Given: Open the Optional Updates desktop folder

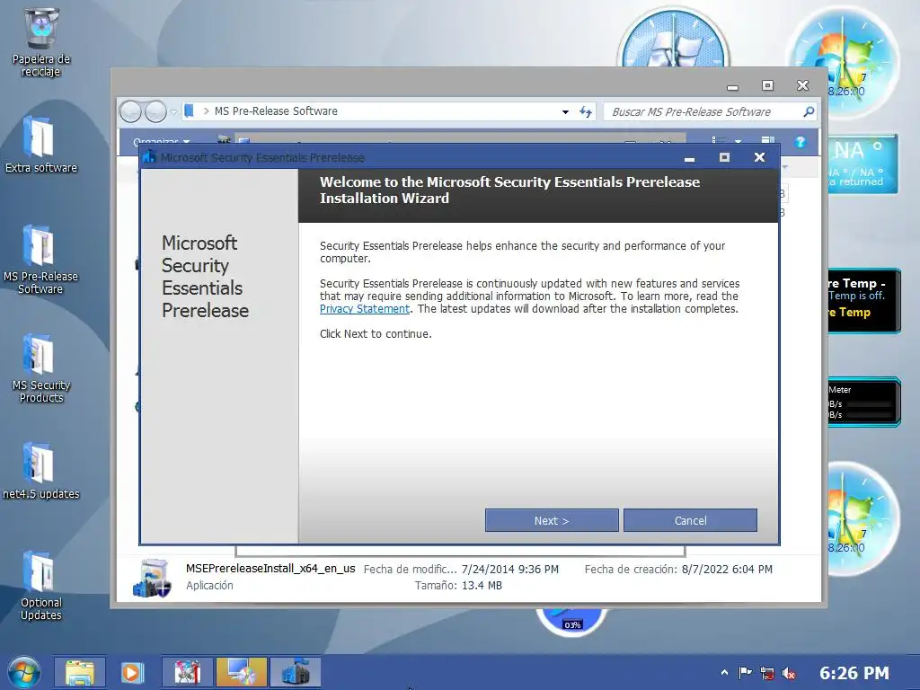Looking at the screenshot, I should click(x=41, y=586).
